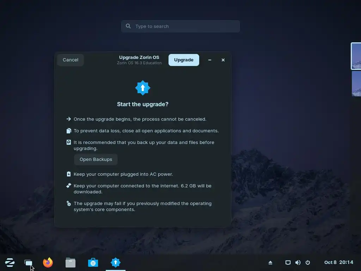Viewport: 361px width, 271px height.
Task: Click the arrow icon beside cancel warning
Action: (69, 119)
